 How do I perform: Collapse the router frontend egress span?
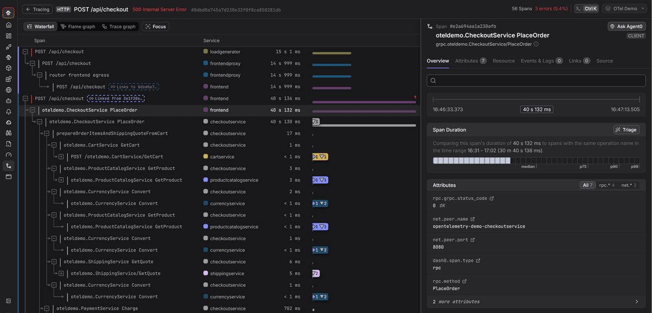click(x=39, y=75)
